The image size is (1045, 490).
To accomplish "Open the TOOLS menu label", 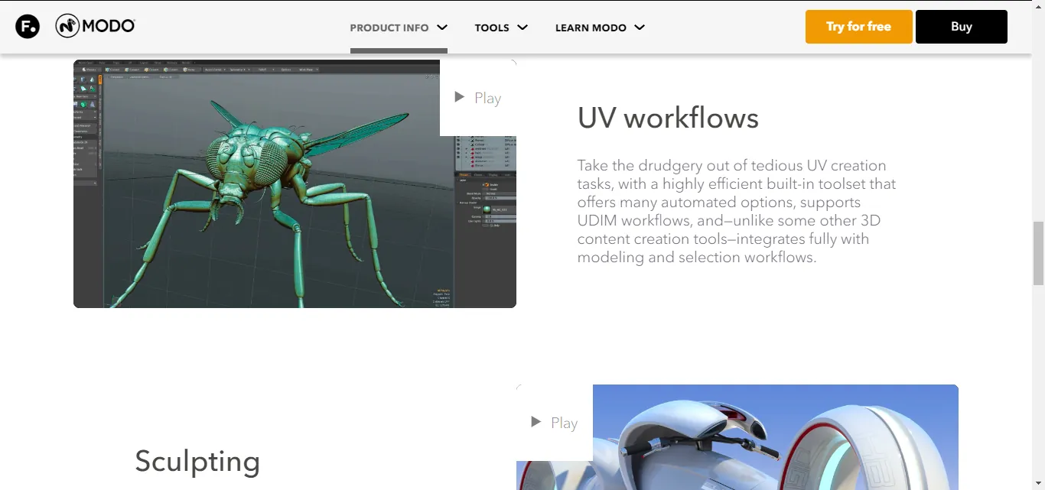I will click(491, 28).
